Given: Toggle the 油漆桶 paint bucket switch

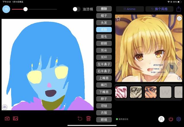Looking at the screenshot, I should (x=76, y=9).
